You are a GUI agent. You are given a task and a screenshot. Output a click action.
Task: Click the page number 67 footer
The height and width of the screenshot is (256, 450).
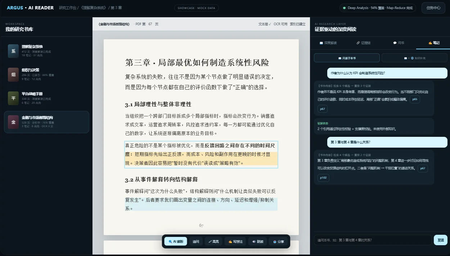pos(201,226)
